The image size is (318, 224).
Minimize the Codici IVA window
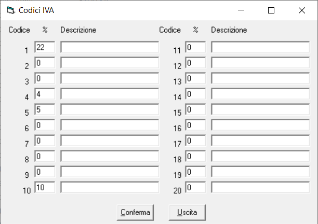(241, 10)
